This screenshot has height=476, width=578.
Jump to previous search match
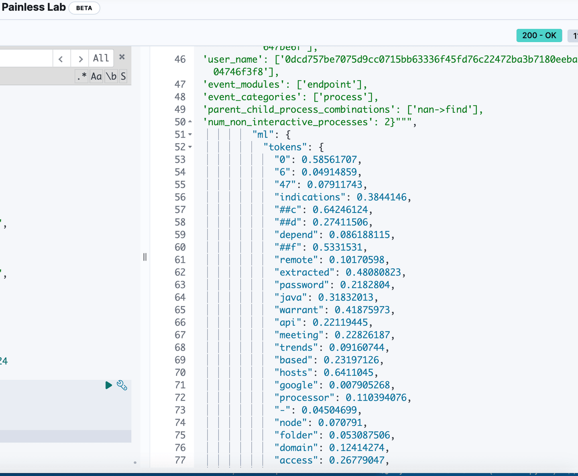click(x=61, y=59)
